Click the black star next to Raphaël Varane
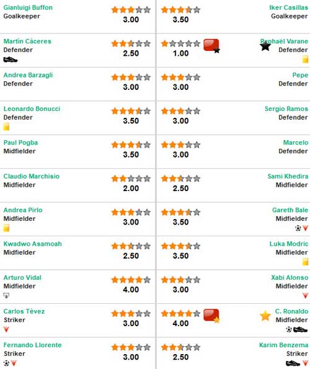This screenshot has height=369, width=310. pyautogui.click(x=265, y=45)
